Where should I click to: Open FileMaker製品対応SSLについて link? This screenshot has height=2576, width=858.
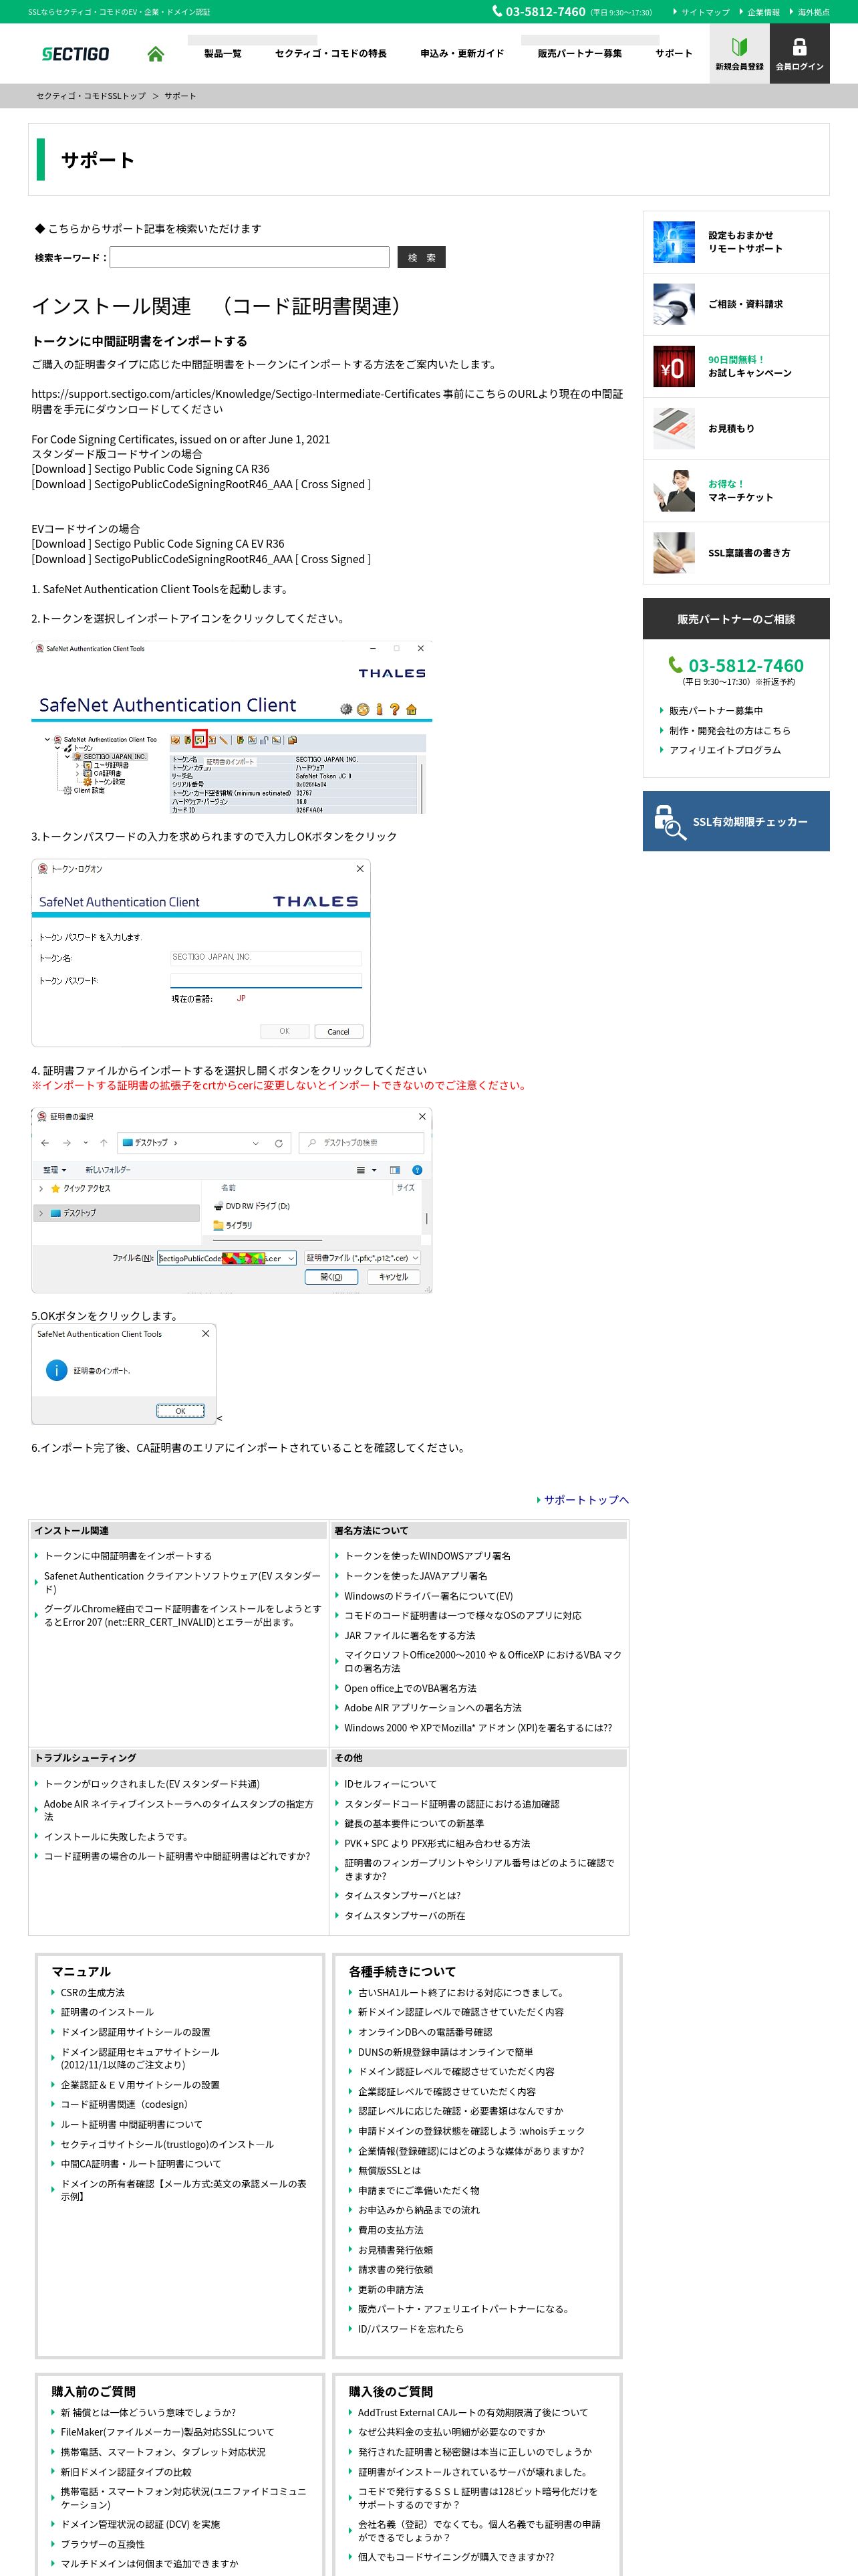167,2432
